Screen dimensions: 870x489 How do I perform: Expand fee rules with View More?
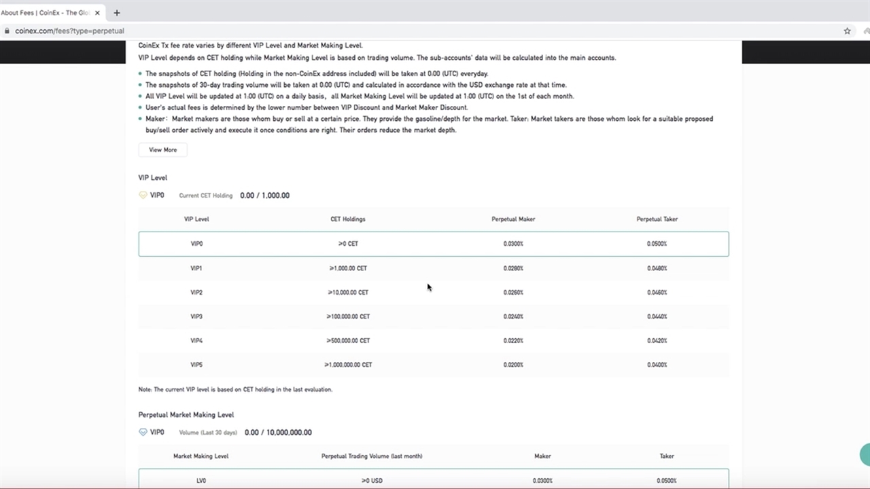click(162, 150)
